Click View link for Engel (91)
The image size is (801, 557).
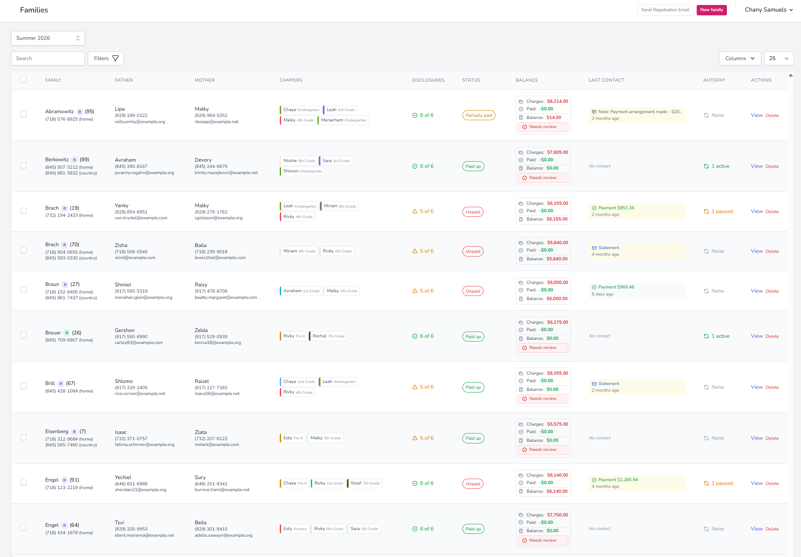click(756, 483)
